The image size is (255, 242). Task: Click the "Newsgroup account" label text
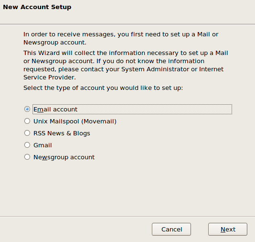[x=64, y=157]
